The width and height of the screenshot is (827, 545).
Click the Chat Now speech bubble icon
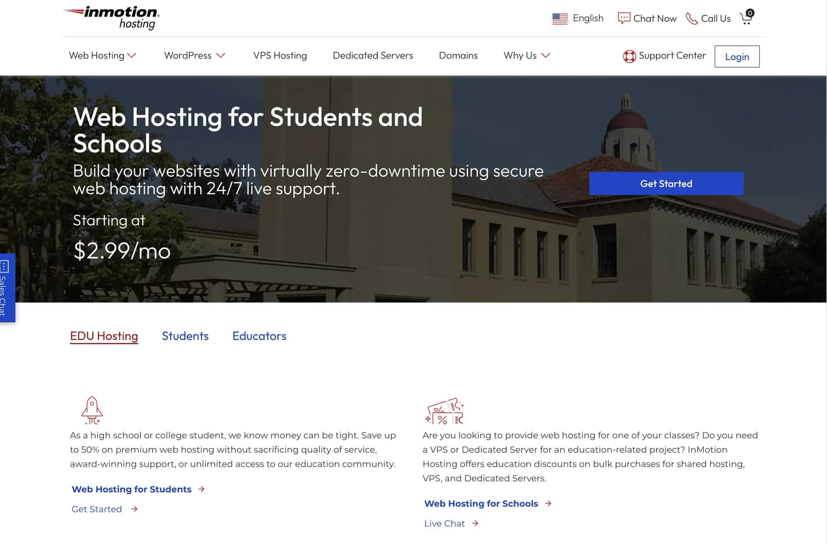click(624, 18)
